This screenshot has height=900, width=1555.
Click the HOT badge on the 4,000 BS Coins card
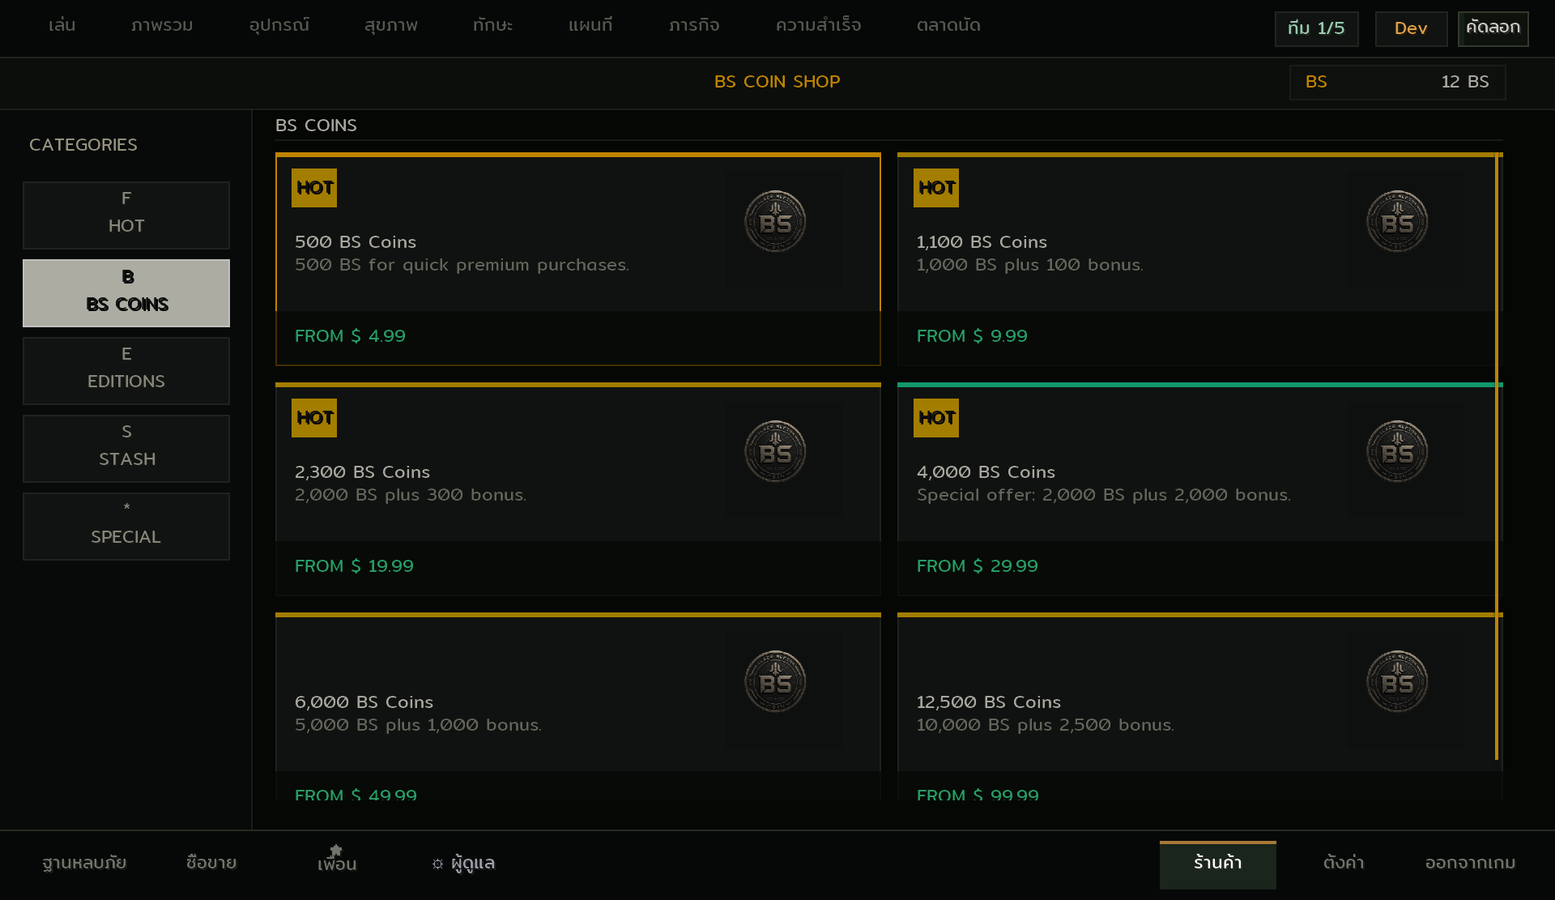[936, 418]
